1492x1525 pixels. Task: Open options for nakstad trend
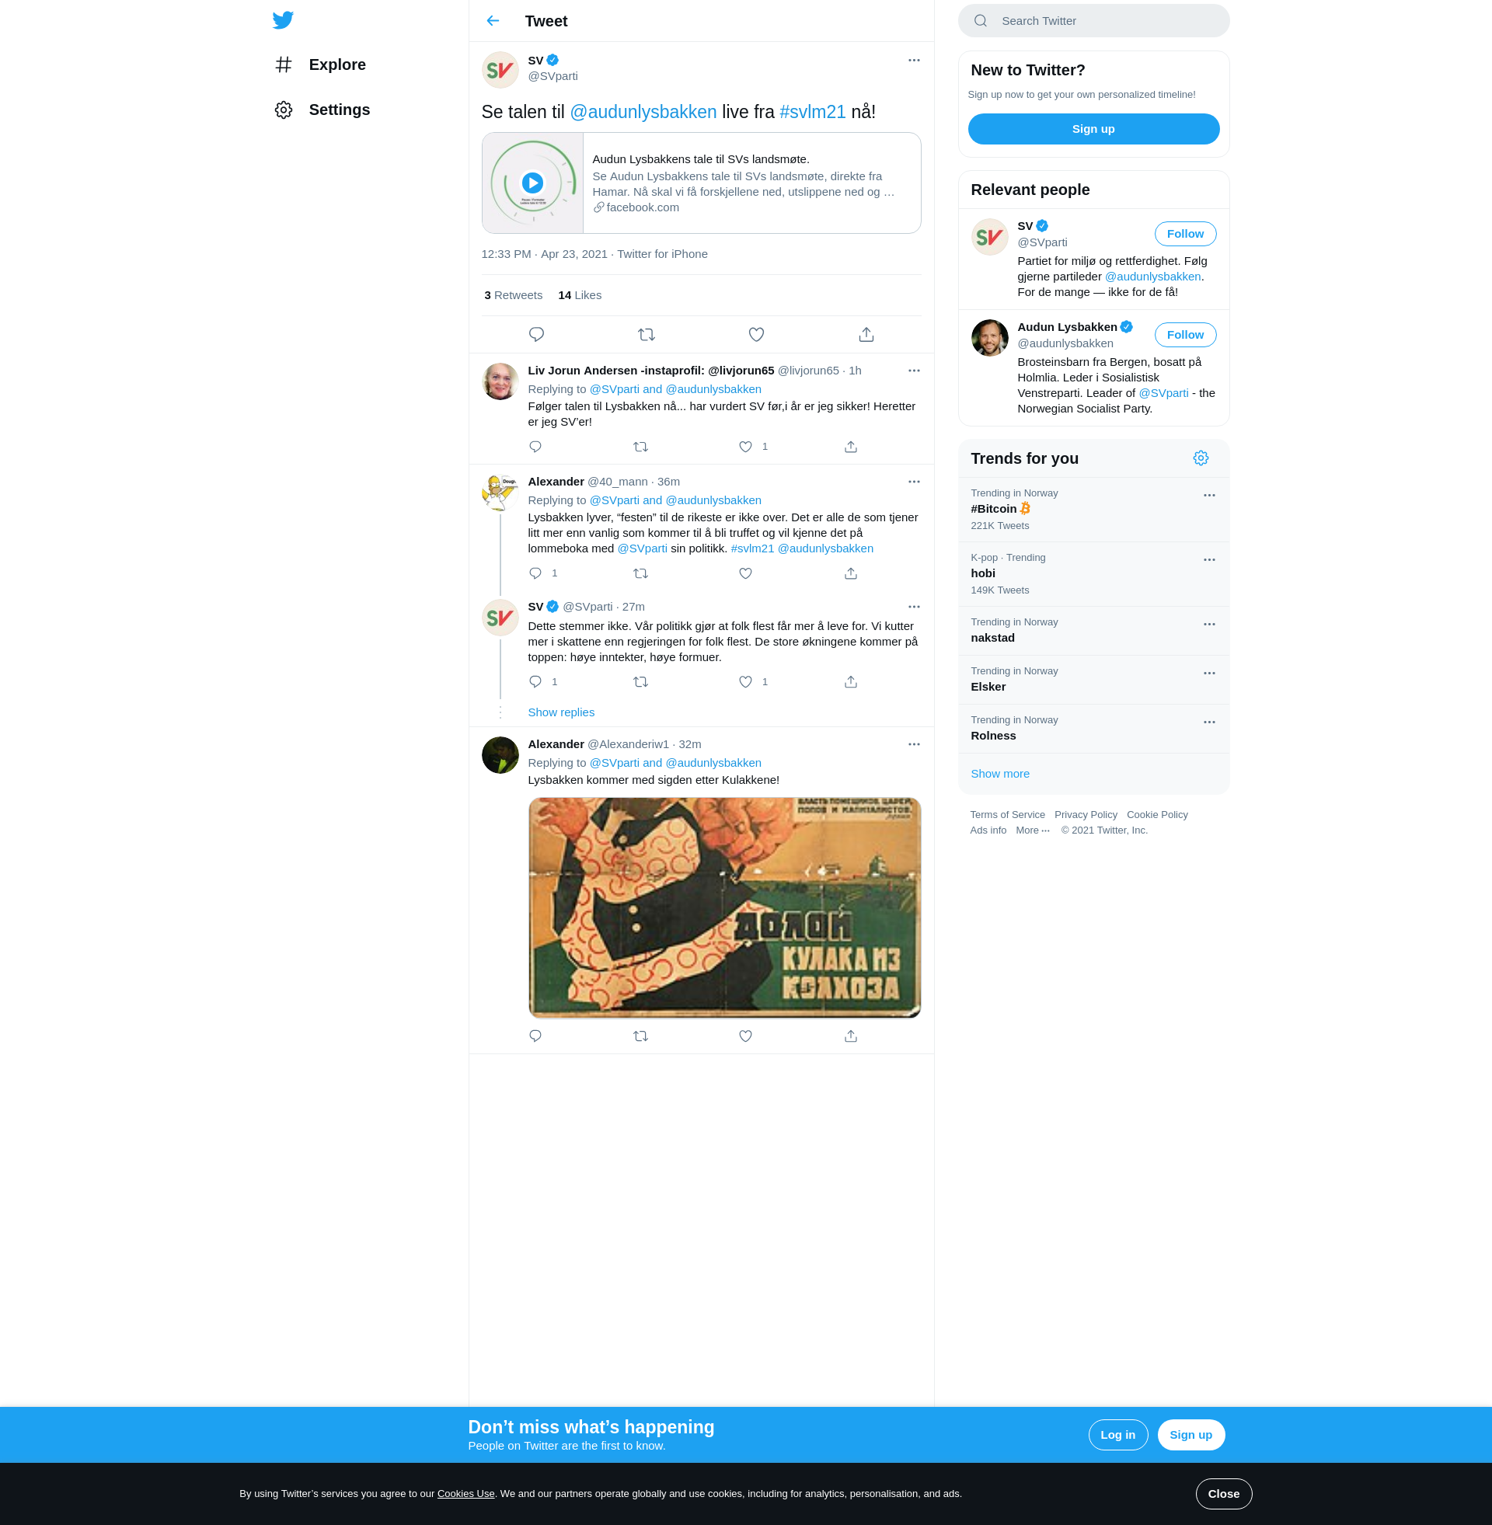(x=1209, y=625)
